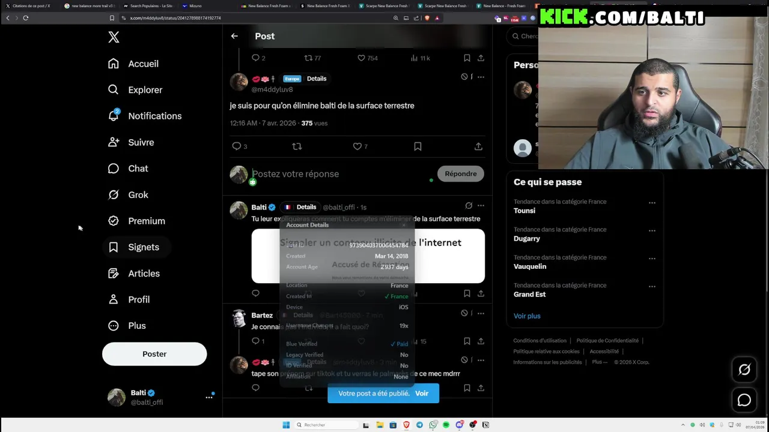Open the Signets bookmark icon in sidebar

tap(114, 247)
